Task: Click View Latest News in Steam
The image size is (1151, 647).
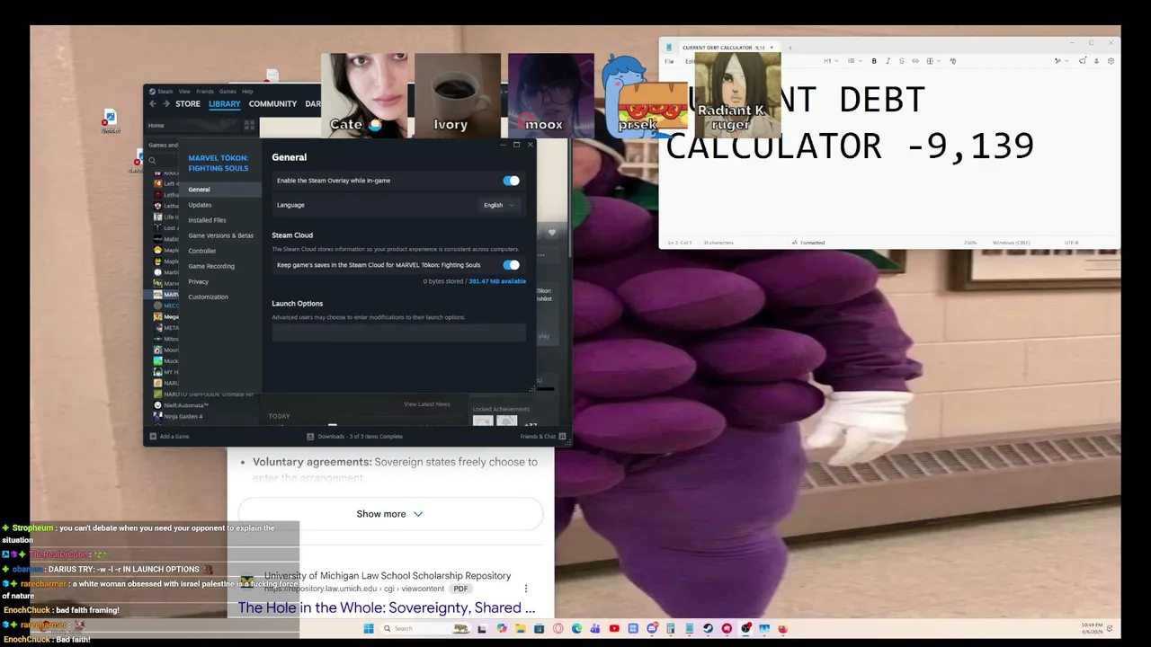Action: click(x=427, y=404)
